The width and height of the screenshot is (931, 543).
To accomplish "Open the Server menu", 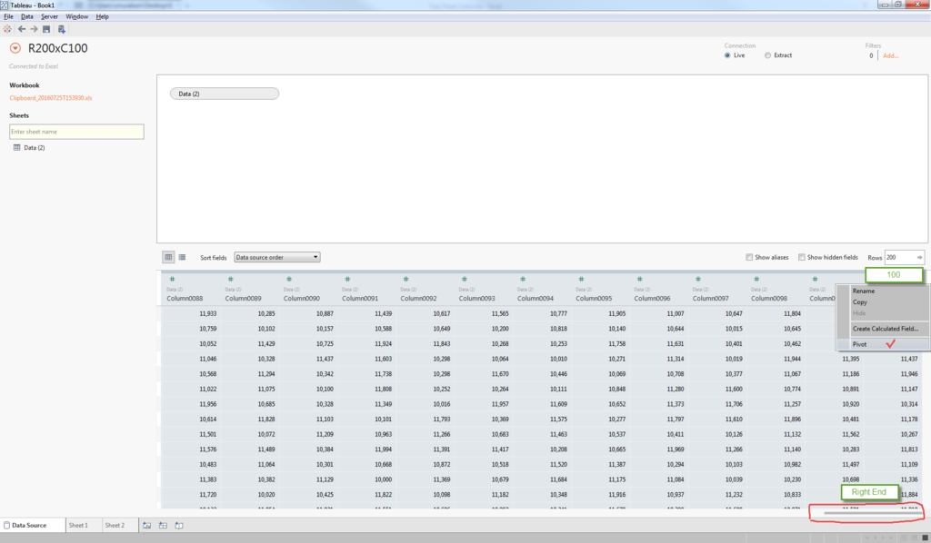I will pyautogui.click(x=49, y=16).
